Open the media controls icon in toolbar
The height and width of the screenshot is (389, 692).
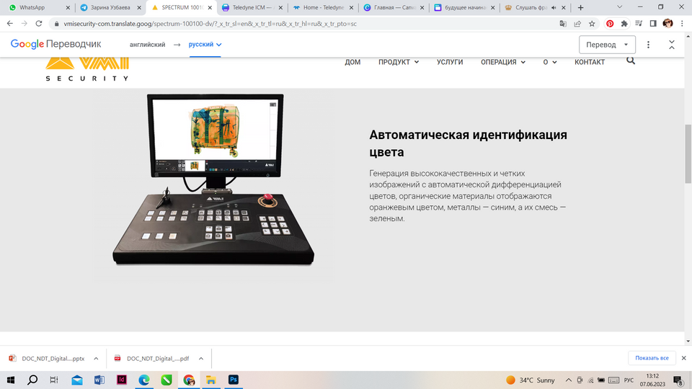pos(639,23)
